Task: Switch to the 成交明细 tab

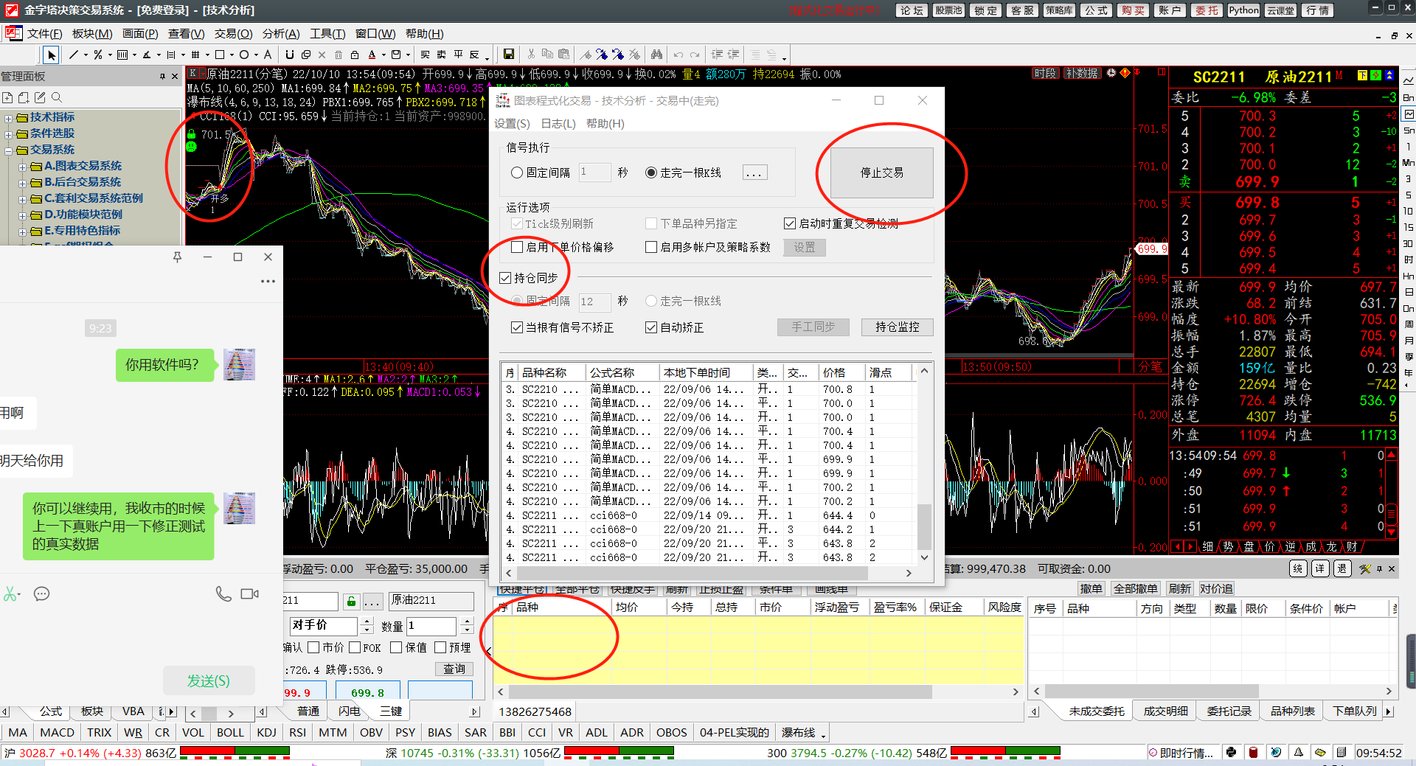Action: pyautogui.click(x=1165, y=711)
